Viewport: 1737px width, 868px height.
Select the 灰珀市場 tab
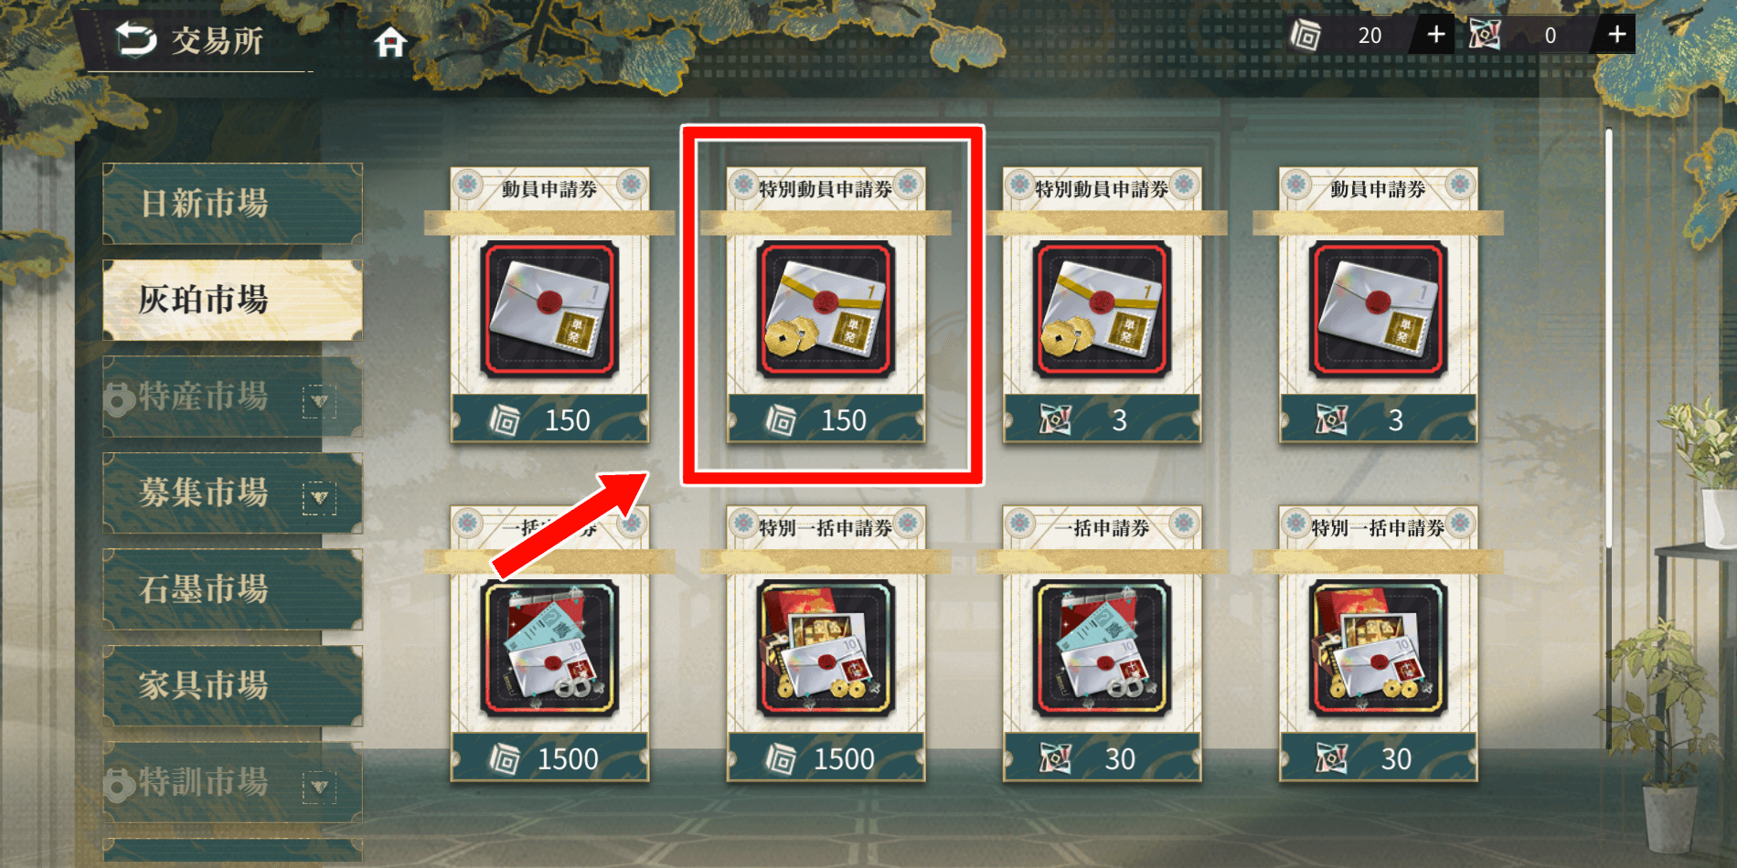232,300
